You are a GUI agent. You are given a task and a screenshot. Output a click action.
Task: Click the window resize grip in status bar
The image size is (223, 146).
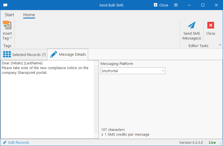[220, 143]
